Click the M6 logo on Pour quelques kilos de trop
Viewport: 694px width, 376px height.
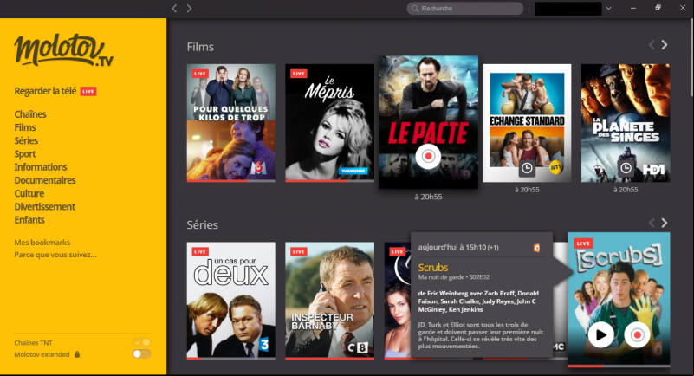point(258,168)
